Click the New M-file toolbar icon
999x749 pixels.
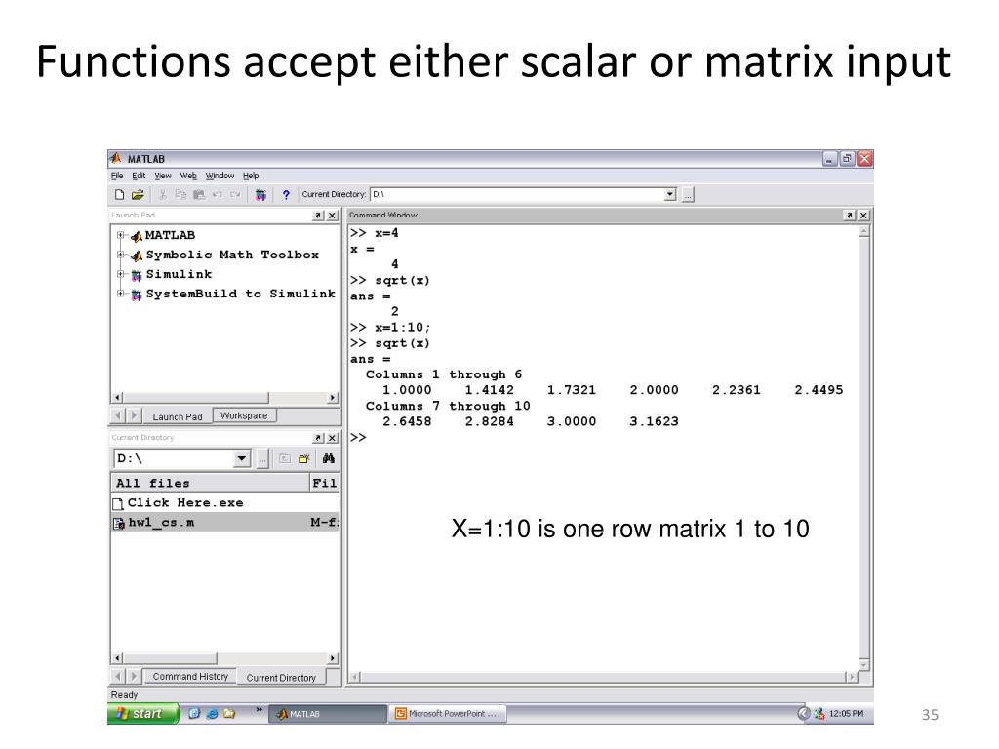click(119, 195)
